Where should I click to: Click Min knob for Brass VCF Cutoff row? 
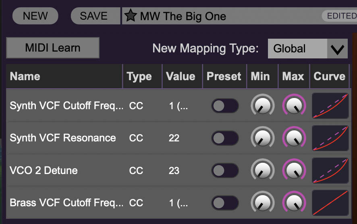click(262, 203)
